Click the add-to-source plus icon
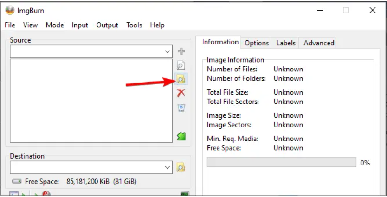This screenshot has height=197, width=387. pos(181,51)
